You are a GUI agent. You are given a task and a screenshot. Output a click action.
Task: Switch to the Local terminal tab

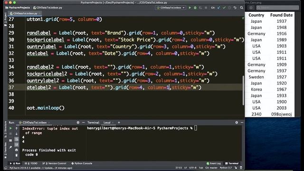coord(107,123)
